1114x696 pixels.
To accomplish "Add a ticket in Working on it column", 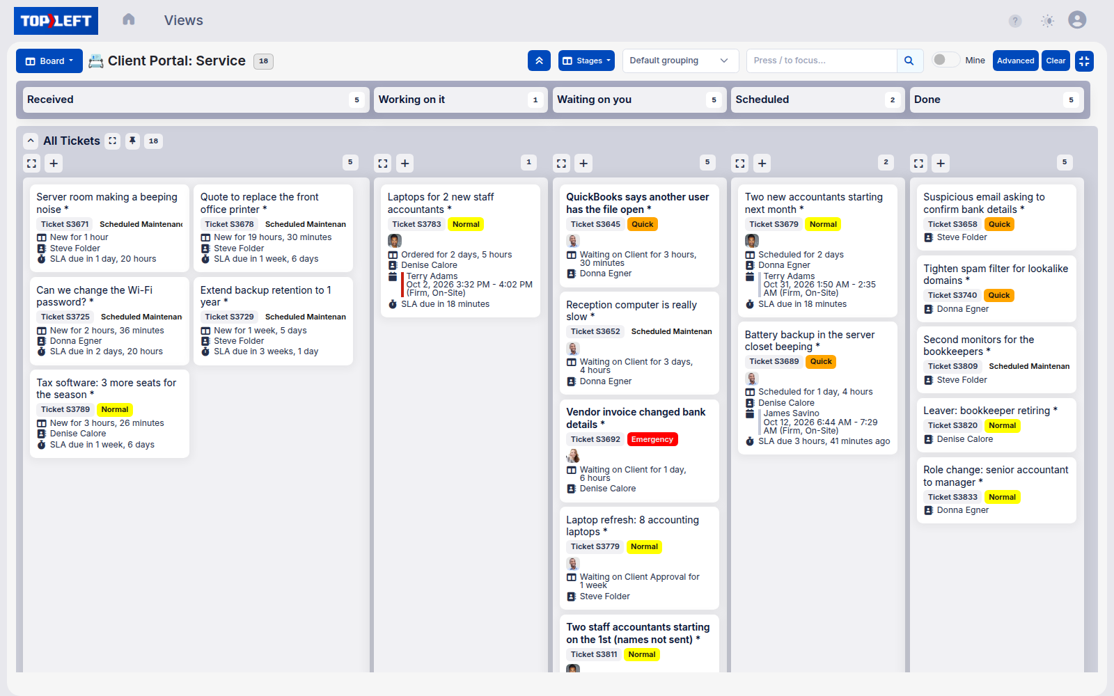I will coord(405,164).
